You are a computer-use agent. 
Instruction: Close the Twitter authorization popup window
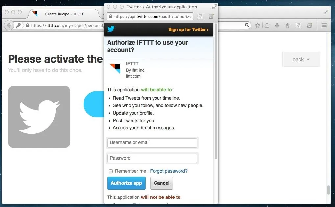click(108, 7)
